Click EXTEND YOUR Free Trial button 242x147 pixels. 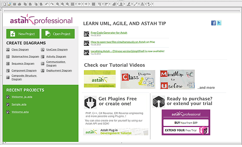click(186, 130)
